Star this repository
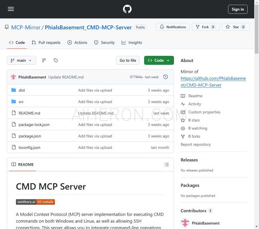 pyautogui.click(x=236, y=27)
